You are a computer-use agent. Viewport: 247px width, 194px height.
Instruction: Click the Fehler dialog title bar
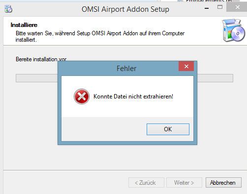pyautogui.click(x=118, y=68)
